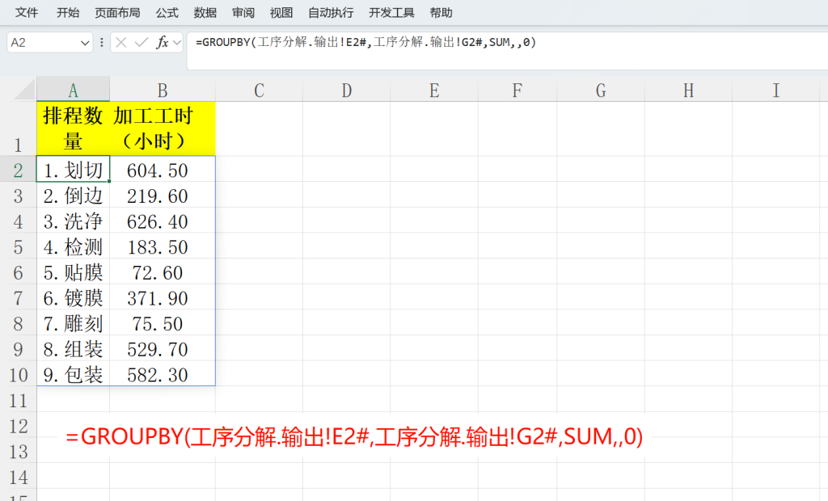
Task: Select column C header
Action: pyautogui.click(x=259, y=91)
